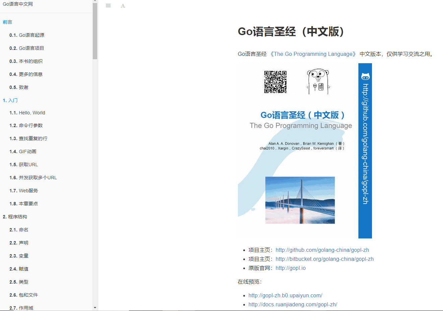This screenshot has width=443, height=311.
Task: Open section 1.5 获取URL
Action: pyautogui.click(x=24, y=165)
